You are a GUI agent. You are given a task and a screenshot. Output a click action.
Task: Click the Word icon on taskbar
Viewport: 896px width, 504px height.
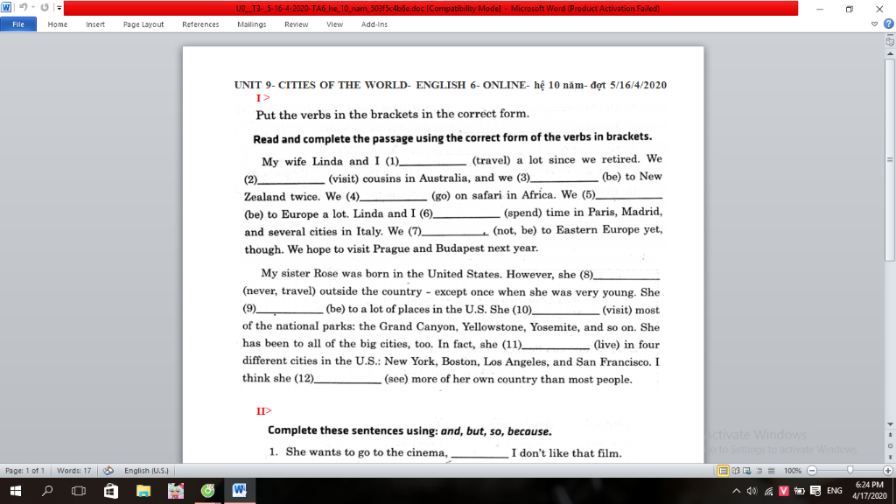240,491
